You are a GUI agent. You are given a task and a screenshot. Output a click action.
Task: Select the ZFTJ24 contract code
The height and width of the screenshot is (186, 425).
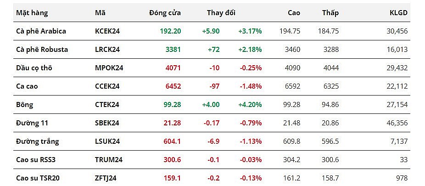(x=107, y=178)
